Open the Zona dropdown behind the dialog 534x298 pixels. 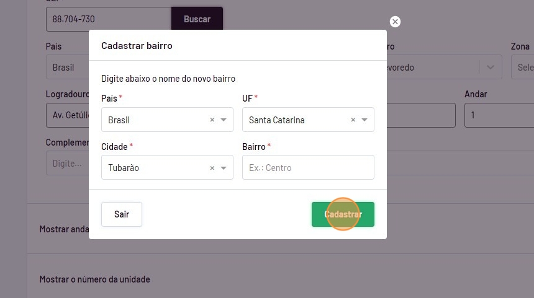[522, 67]
